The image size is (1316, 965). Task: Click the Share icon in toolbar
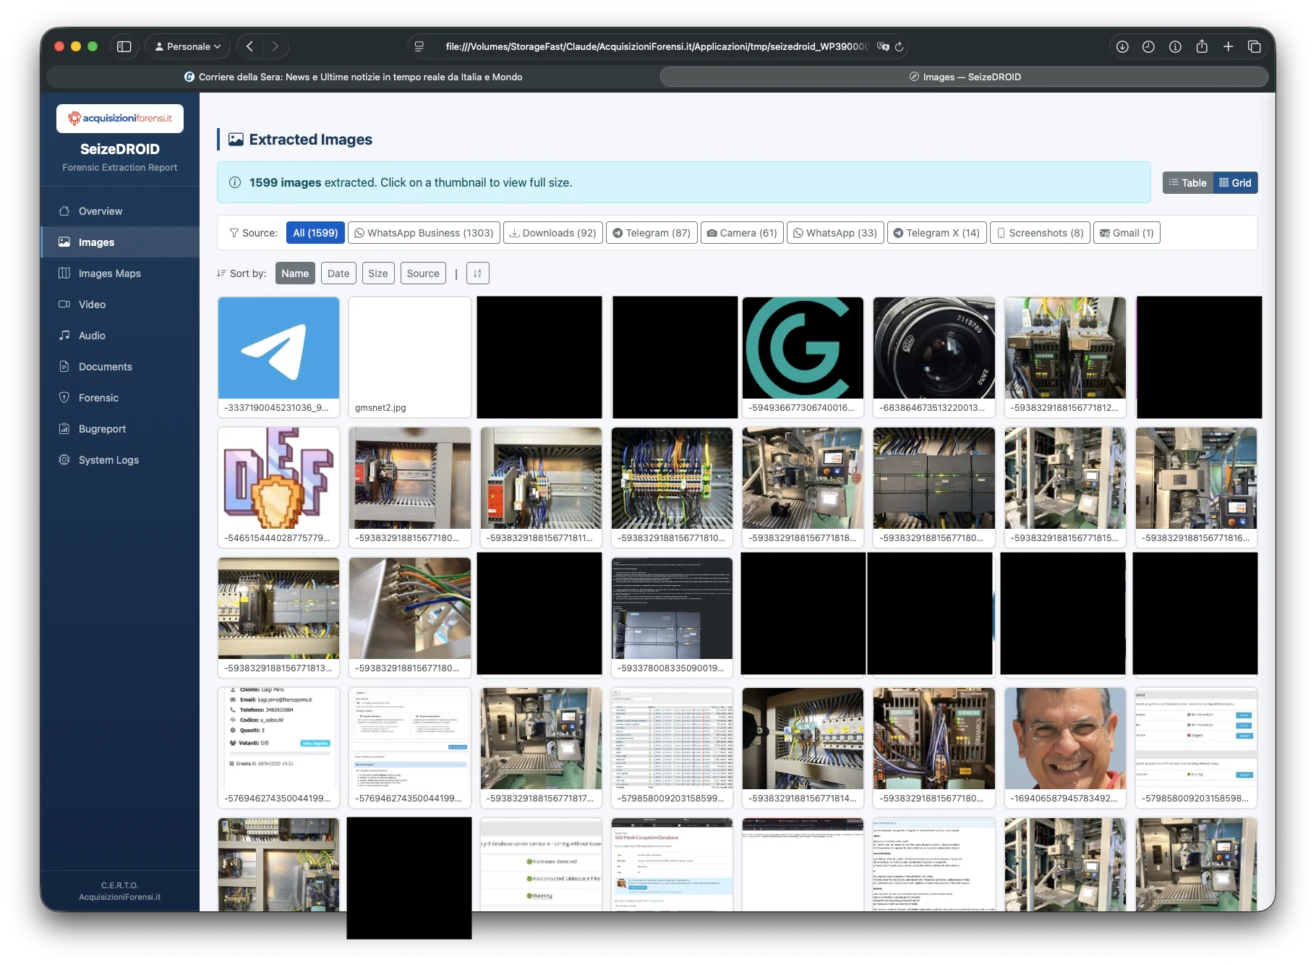[x=1202, y=46]
